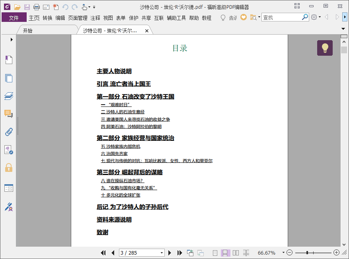Viewport: 349px width, 259px height.
Task: Go to the first page button
Action: pyautogui.click(x=103, y=253)
